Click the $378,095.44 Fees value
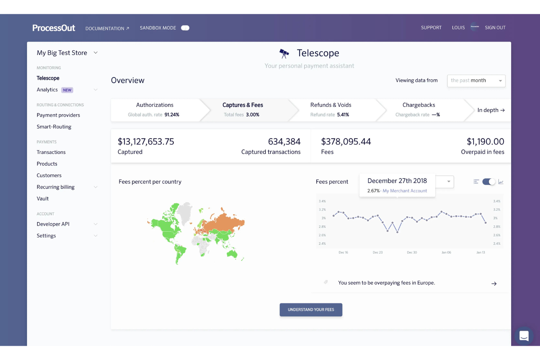This screenshot has height=360, width=540. 346,142
